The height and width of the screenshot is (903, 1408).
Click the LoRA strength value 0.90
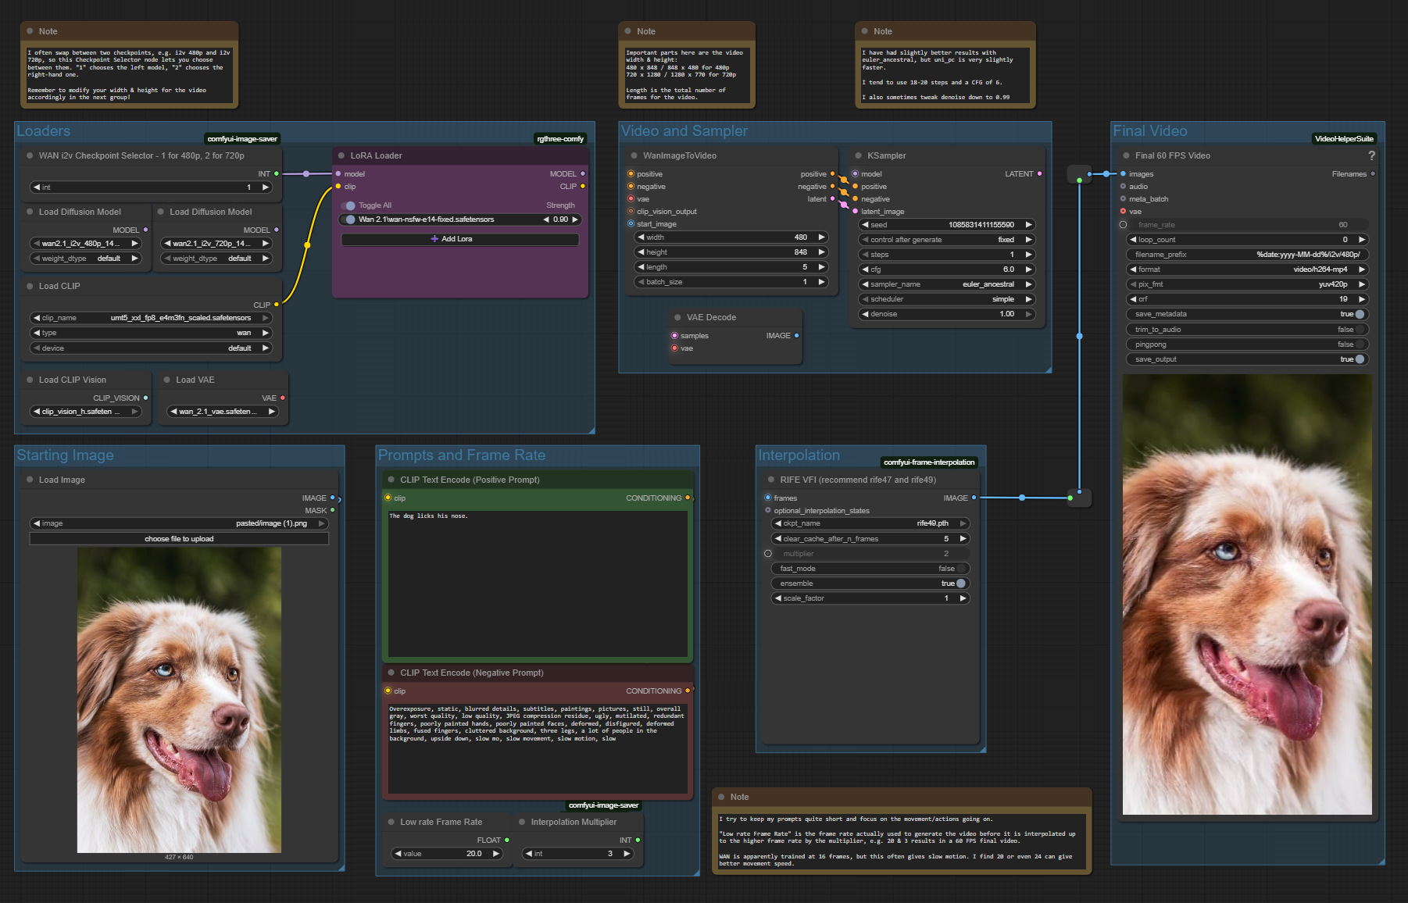click(x=560, y=220)
